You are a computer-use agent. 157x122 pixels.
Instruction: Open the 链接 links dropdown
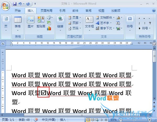coord(60,24)
